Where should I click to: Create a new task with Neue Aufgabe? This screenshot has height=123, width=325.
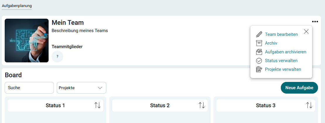pyautogui.click(x=299, y=88)
